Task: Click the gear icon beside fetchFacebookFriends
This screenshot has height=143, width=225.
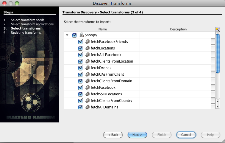Action: coord(87,42)
